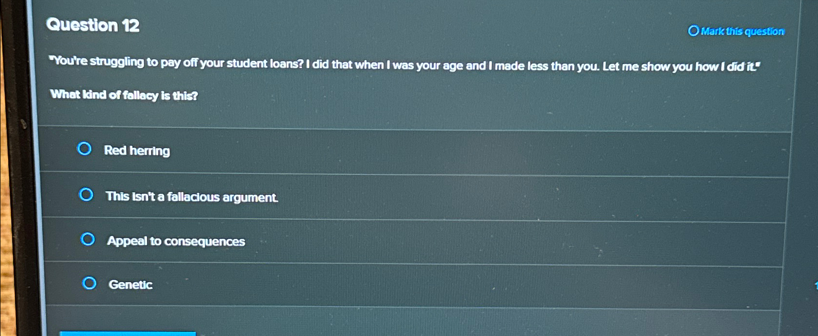
Task: Choose Appeal to consequences as your answer
Action: point(176,241)
